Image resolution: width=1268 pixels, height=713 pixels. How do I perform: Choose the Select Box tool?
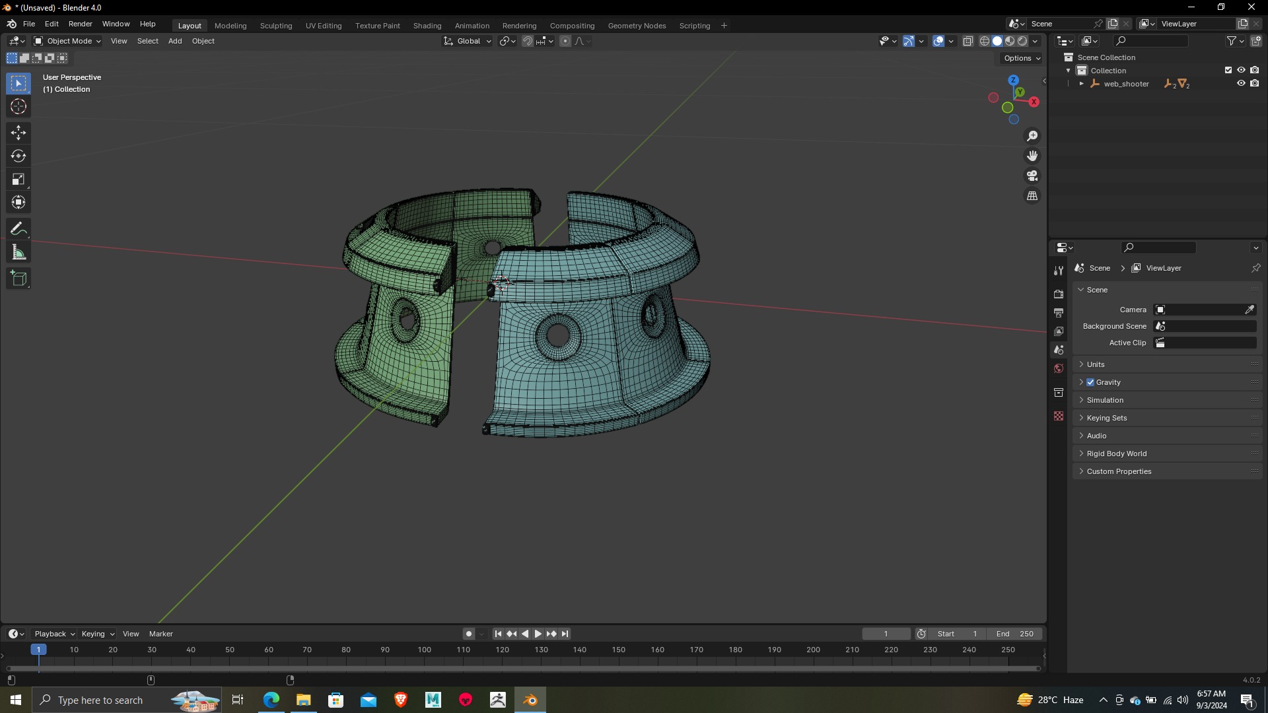point(18,83)
